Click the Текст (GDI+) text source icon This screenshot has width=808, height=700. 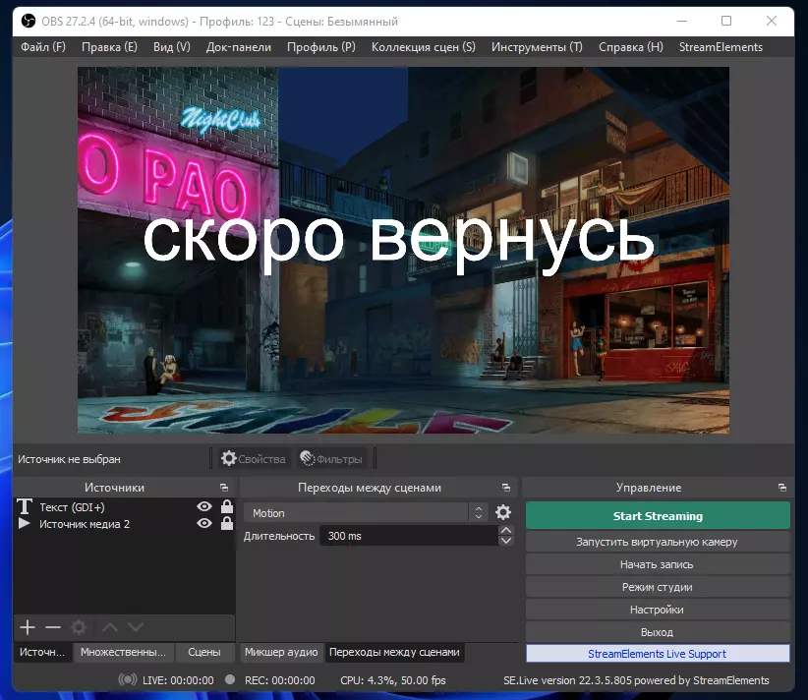25,507
